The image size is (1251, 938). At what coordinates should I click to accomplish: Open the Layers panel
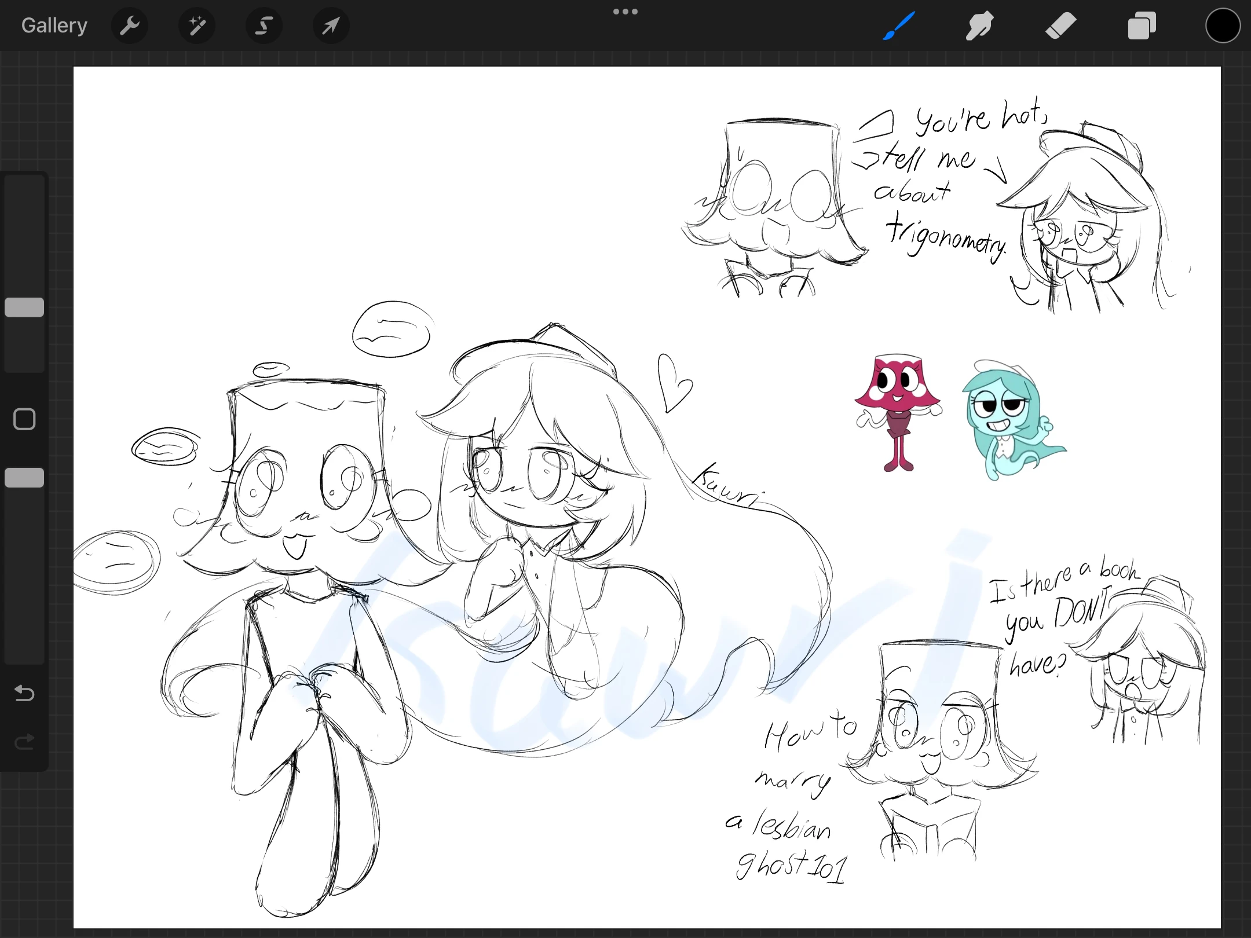pyautogui.click(x=1142, y=25)
